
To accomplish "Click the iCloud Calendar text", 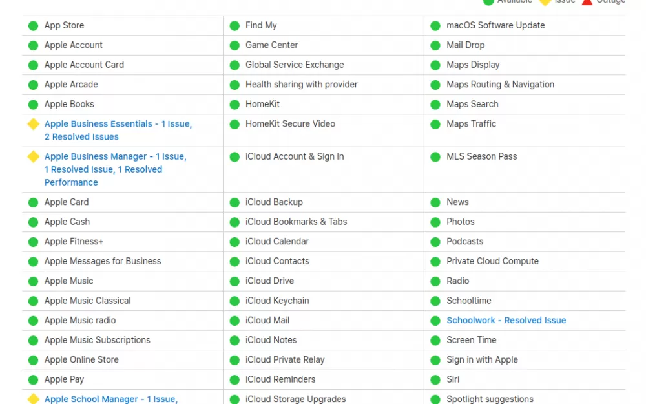I will [277, 242].
